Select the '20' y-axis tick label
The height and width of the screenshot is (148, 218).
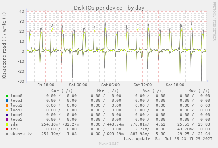tap(22, 32)
